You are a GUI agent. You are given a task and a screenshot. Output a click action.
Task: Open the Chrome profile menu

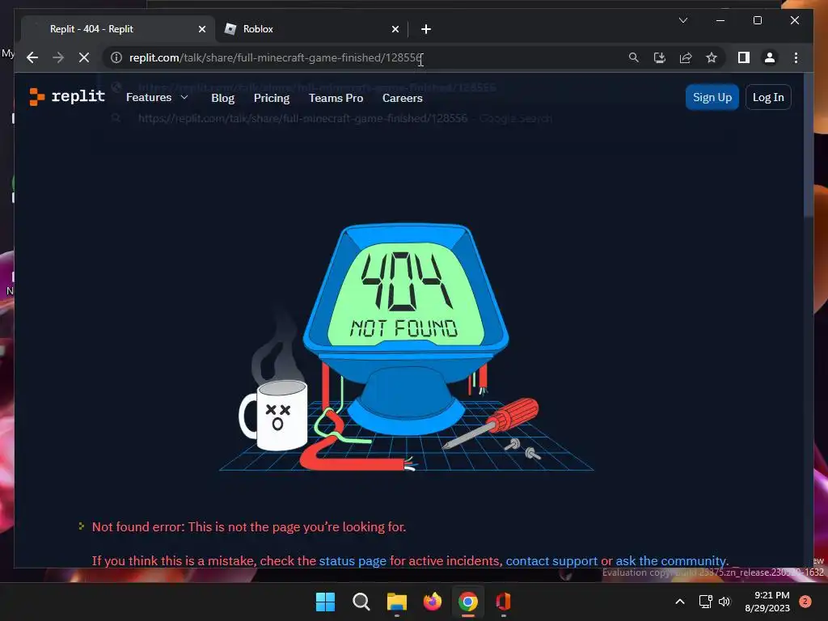coord(770,57)
